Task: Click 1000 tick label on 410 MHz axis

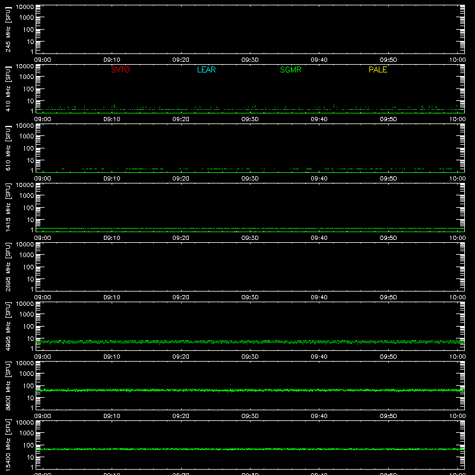Action: pyautogui.click(x=27, y=77)
